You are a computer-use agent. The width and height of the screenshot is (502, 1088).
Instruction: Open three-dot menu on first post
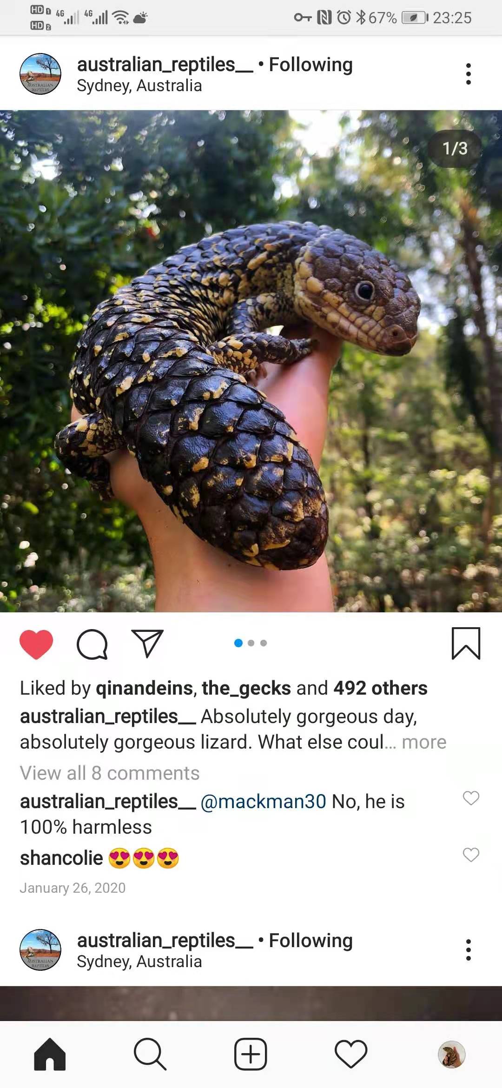point(468,74)
